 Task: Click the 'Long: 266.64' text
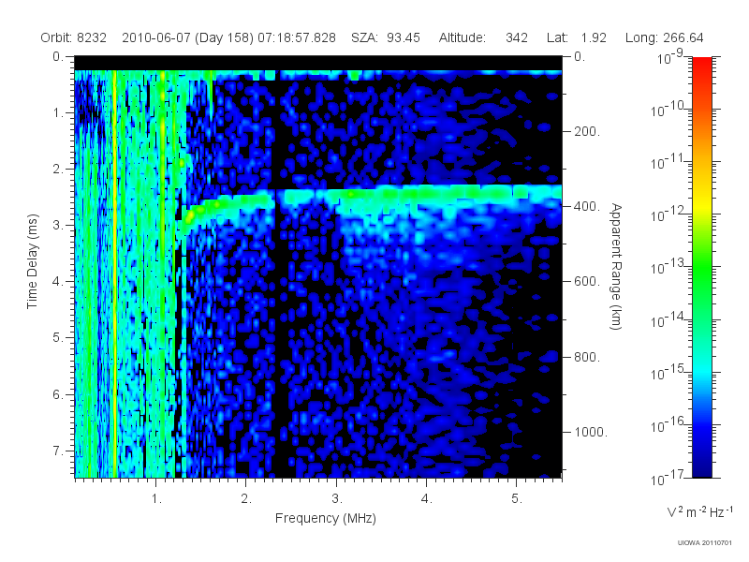point(665,37)
